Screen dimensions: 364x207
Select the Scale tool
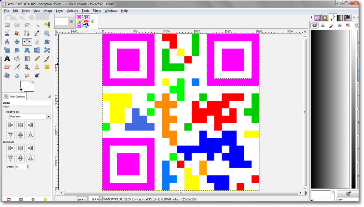[7, 50]
